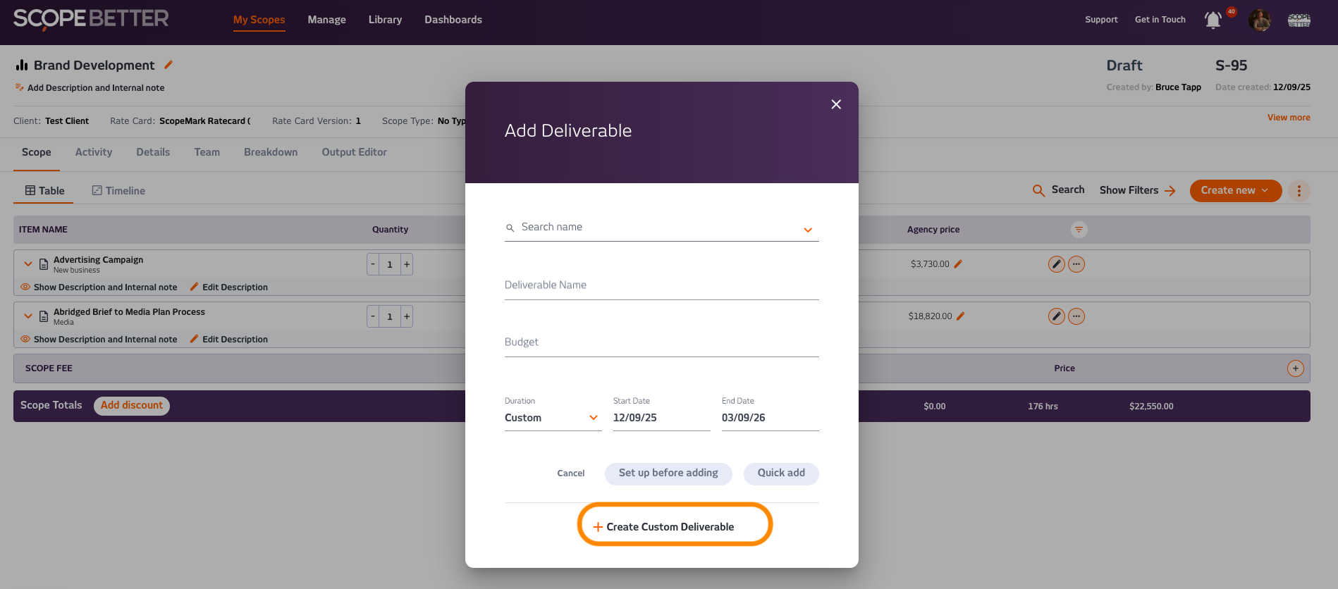Click the add scope fee plus icon
This screenshot has height=589, width=1338.
click(1295, 368)
